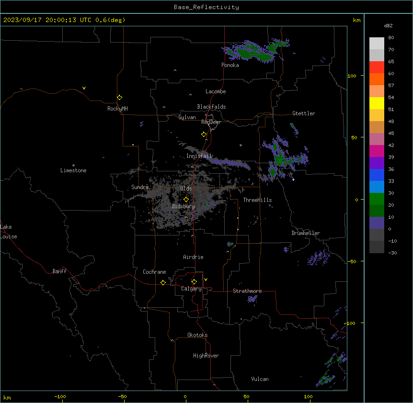Click the slate-blue 0-10 dBZ legend swatch
The height and width of the screenshot is (403, 413).
377,223
